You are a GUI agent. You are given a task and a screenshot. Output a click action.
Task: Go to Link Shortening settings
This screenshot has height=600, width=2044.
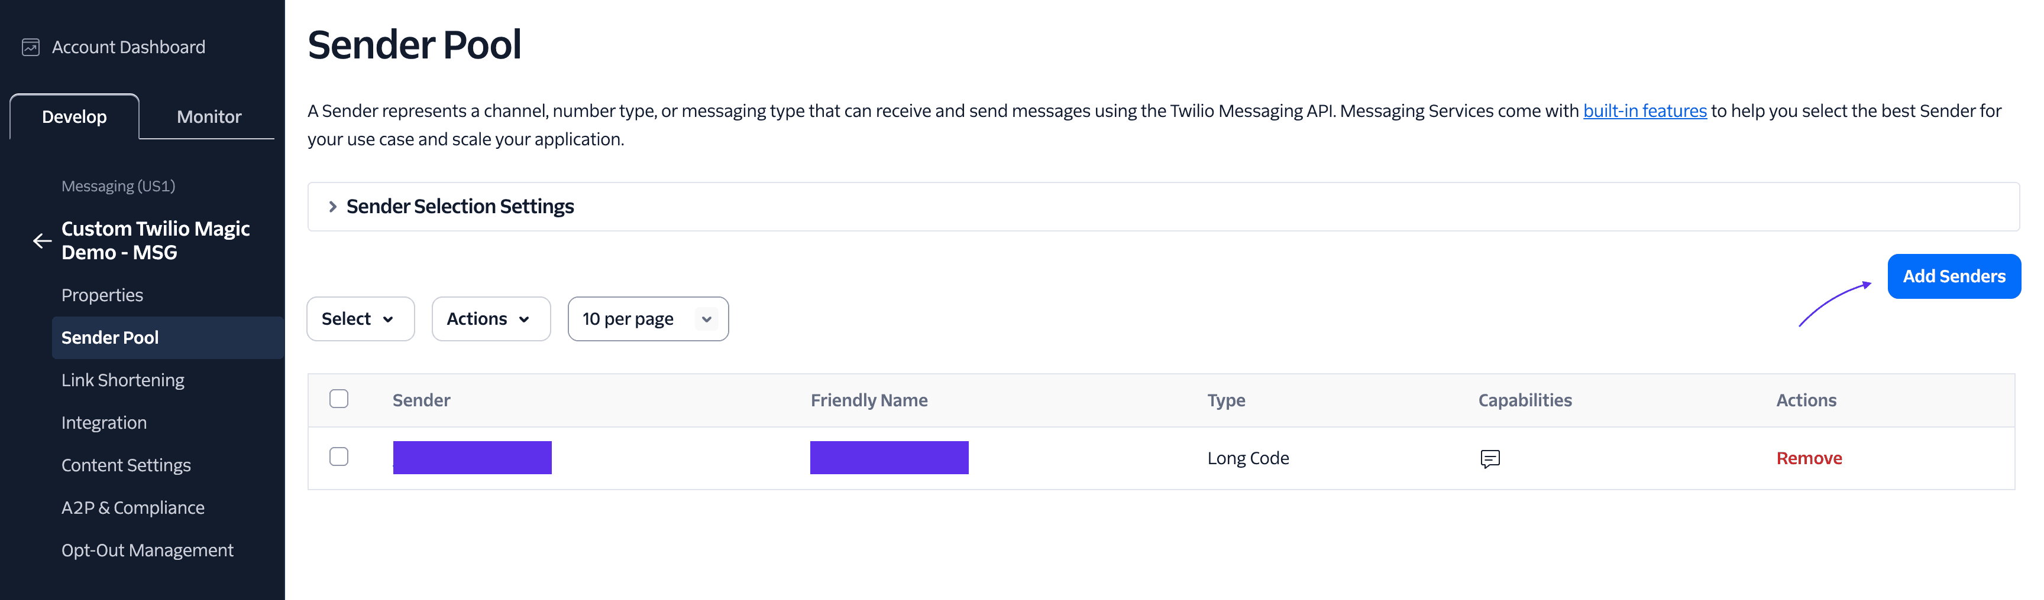point(123,380)
